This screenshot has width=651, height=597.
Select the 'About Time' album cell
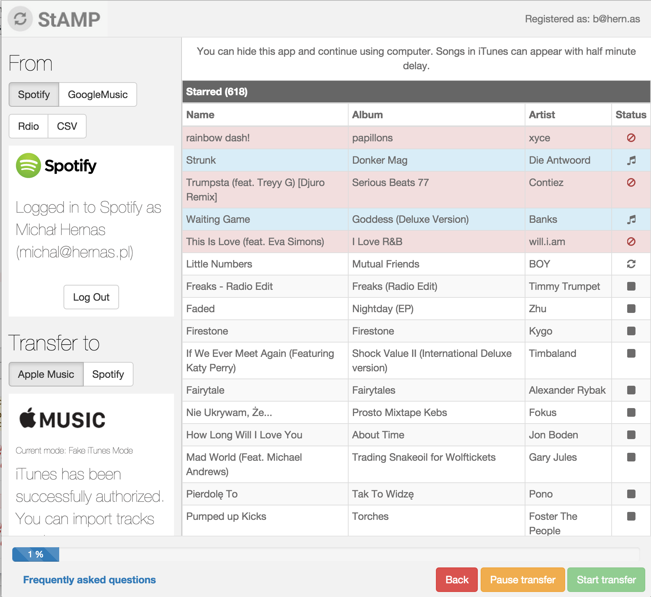tap(437, 435)
